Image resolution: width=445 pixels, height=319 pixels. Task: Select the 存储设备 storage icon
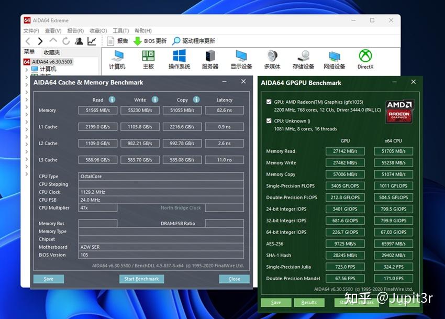click(303, 60)
